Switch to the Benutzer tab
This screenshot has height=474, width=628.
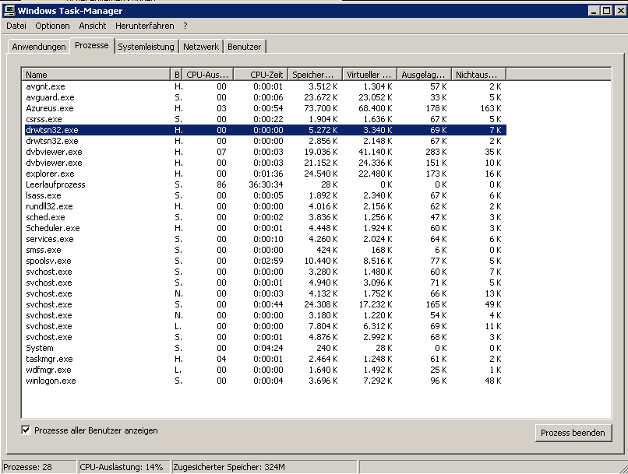coord(244,47)
